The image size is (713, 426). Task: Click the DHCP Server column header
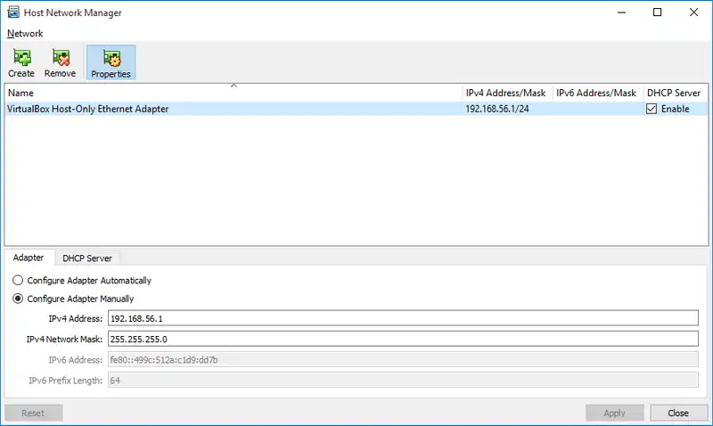pyautogui.click(x=673, y=93)
